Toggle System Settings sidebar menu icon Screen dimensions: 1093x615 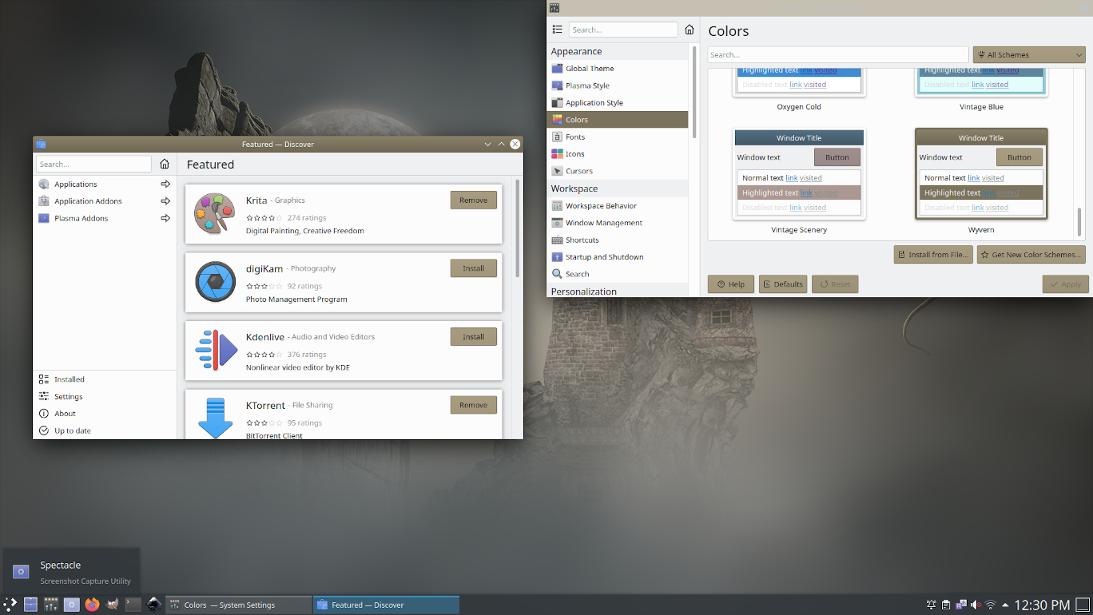[x=558, y=30]
